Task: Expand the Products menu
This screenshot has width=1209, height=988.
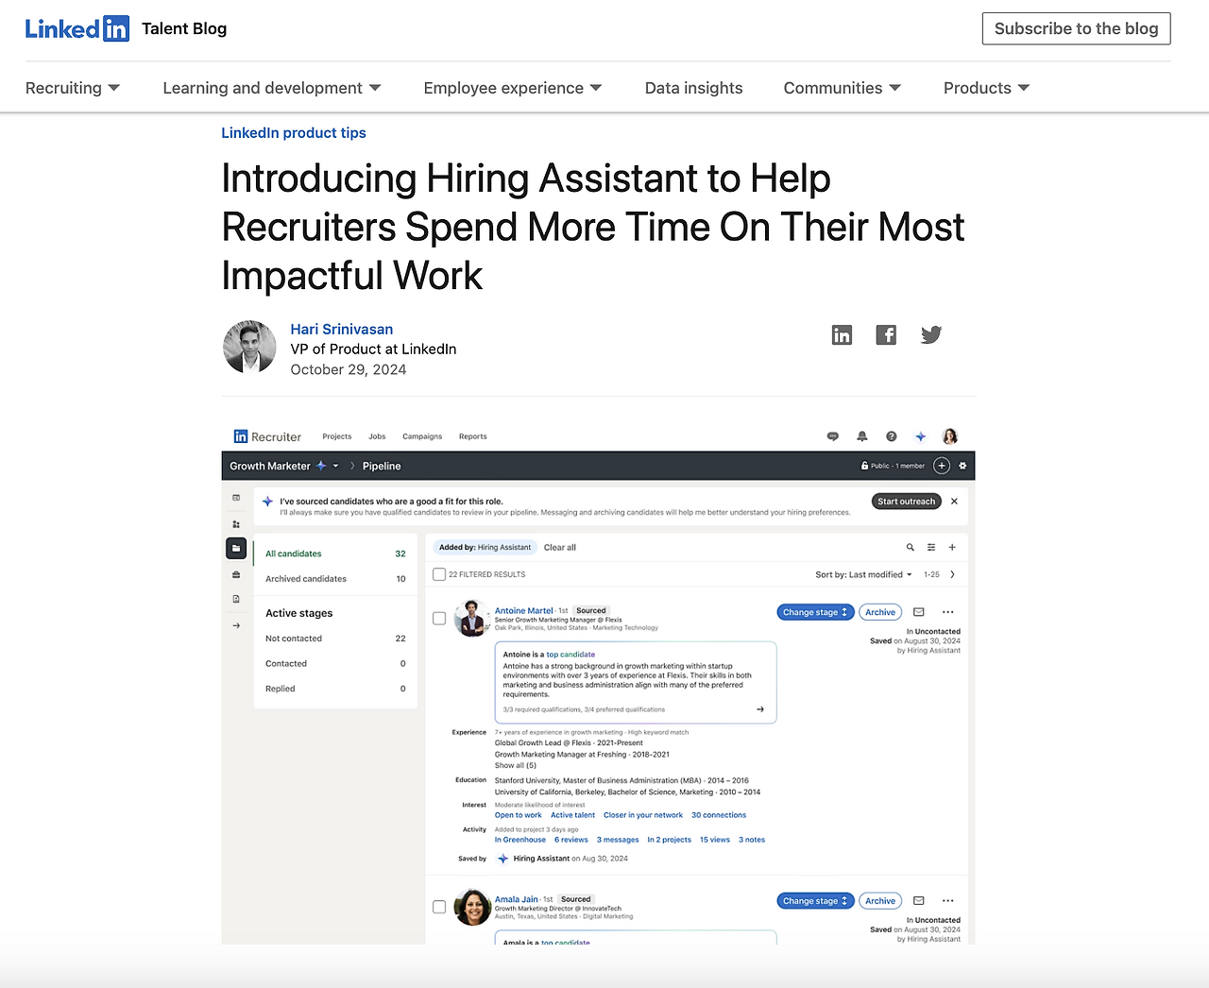Action: coord(987,88)
